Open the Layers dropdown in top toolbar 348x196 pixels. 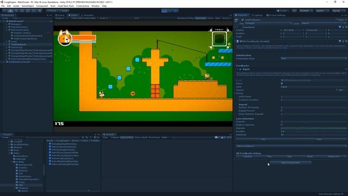pyautogui.click(x=322, y=11)
